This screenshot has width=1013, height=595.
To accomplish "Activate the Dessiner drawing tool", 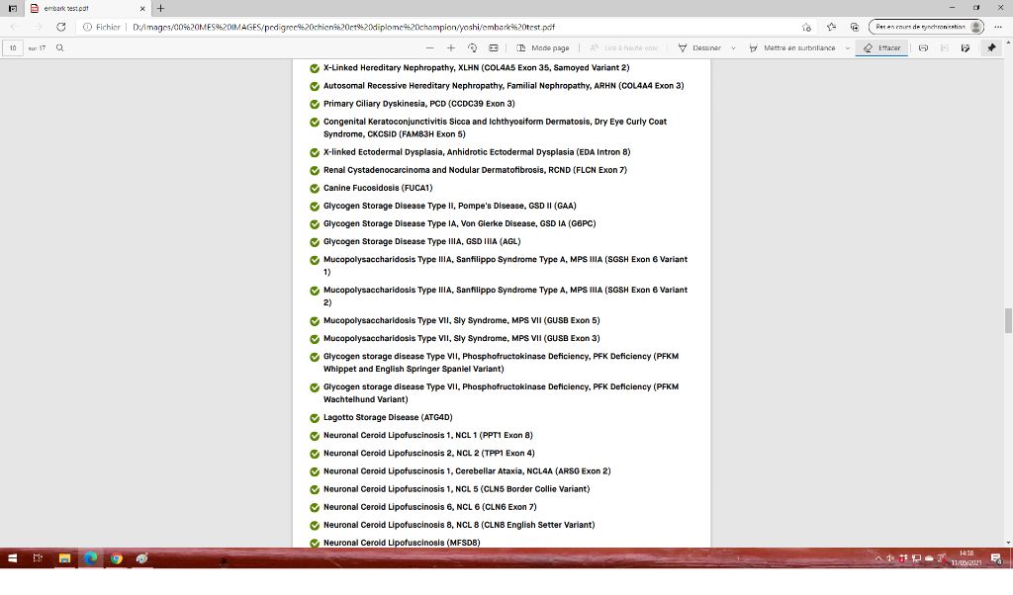I will (699, 47).
